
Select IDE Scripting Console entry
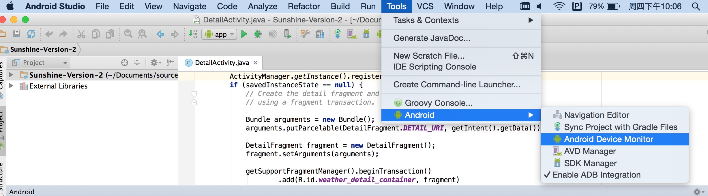tap(461, 67)
